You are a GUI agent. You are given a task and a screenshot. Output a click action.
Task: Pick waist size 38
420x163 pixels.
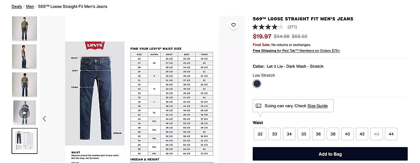coord(333,134)
